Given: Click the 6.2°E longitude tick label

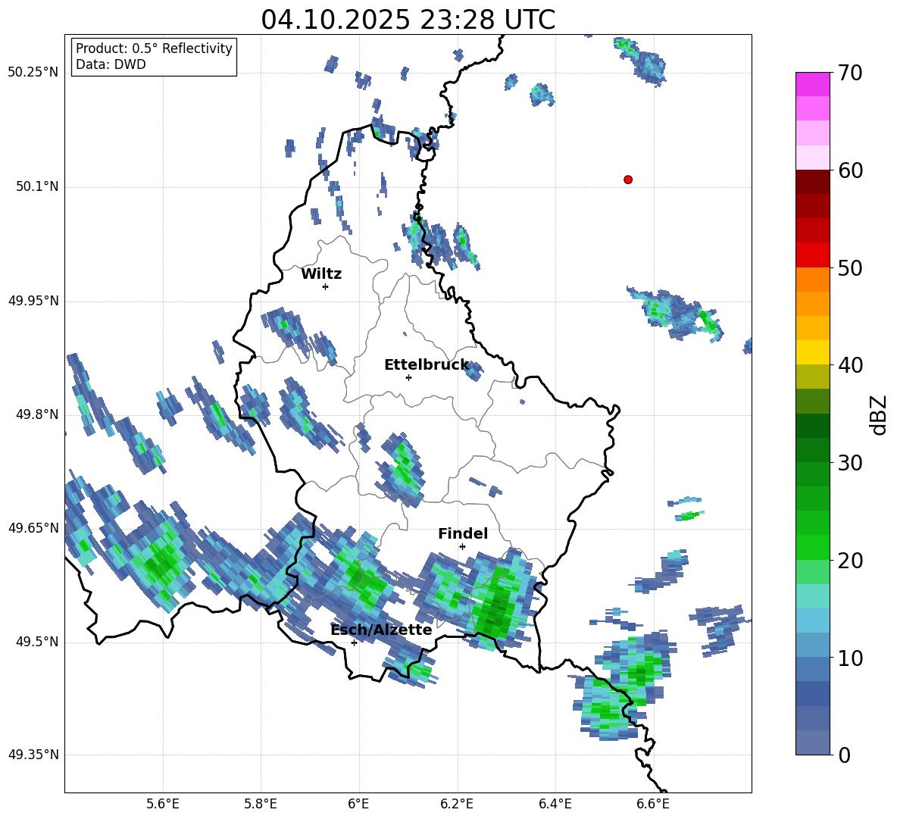Looking at the screenshot, I should click(457, 804).
